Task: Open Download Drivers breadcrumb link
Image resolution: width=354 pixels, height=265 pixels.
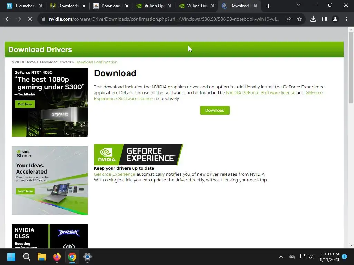Action: [x=56, y=62]
